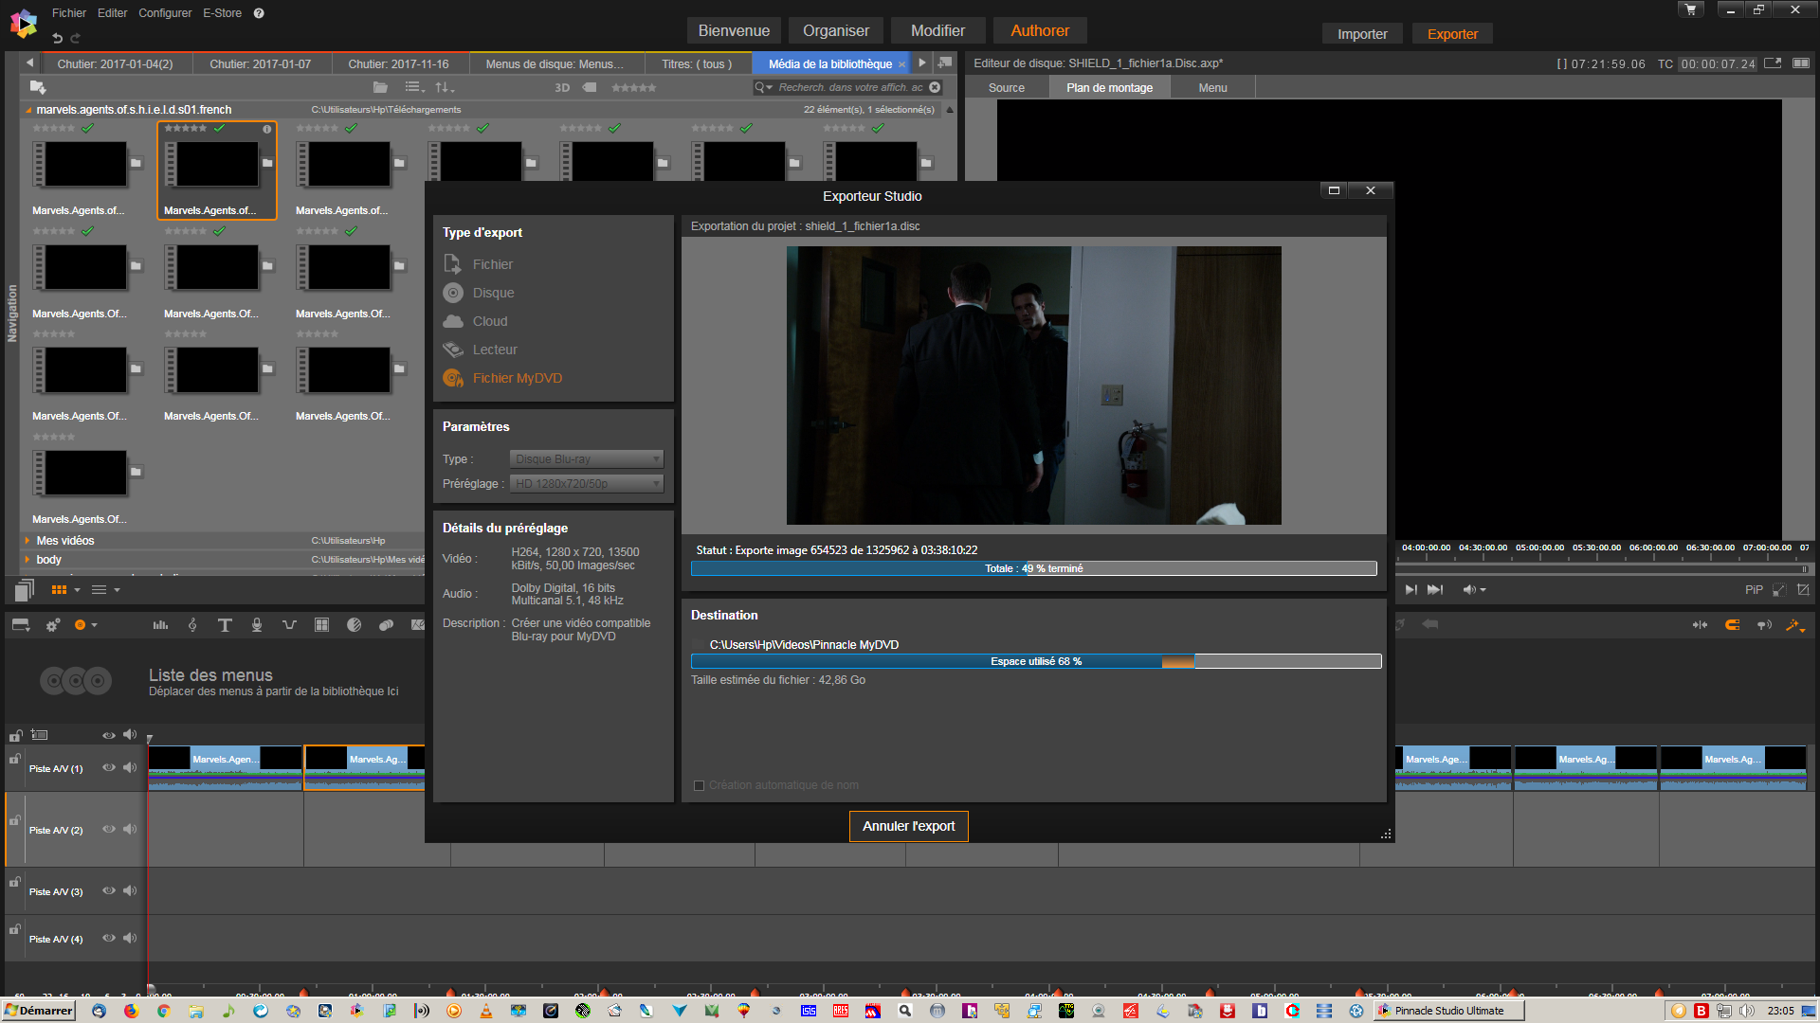Toggle magnetic snapping (magnet icon)
The height and width of the screenshot is (1023, 1820).
pos(1732,625)
